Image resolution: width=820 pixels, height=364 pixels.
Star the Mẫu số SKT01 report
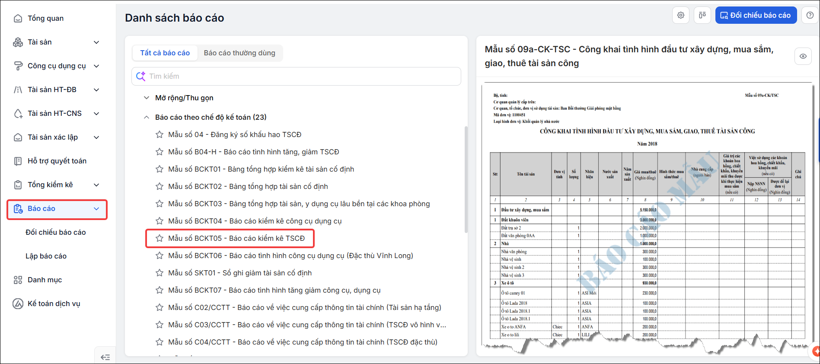click(x=160, y=273)
